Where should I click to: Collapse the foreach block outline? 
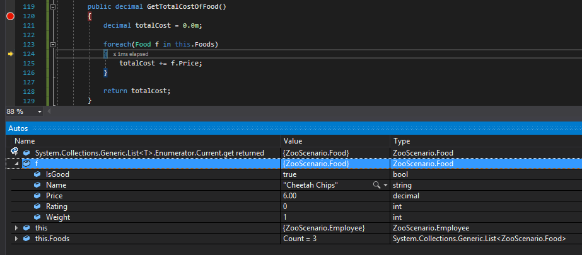tap(53, 45)
